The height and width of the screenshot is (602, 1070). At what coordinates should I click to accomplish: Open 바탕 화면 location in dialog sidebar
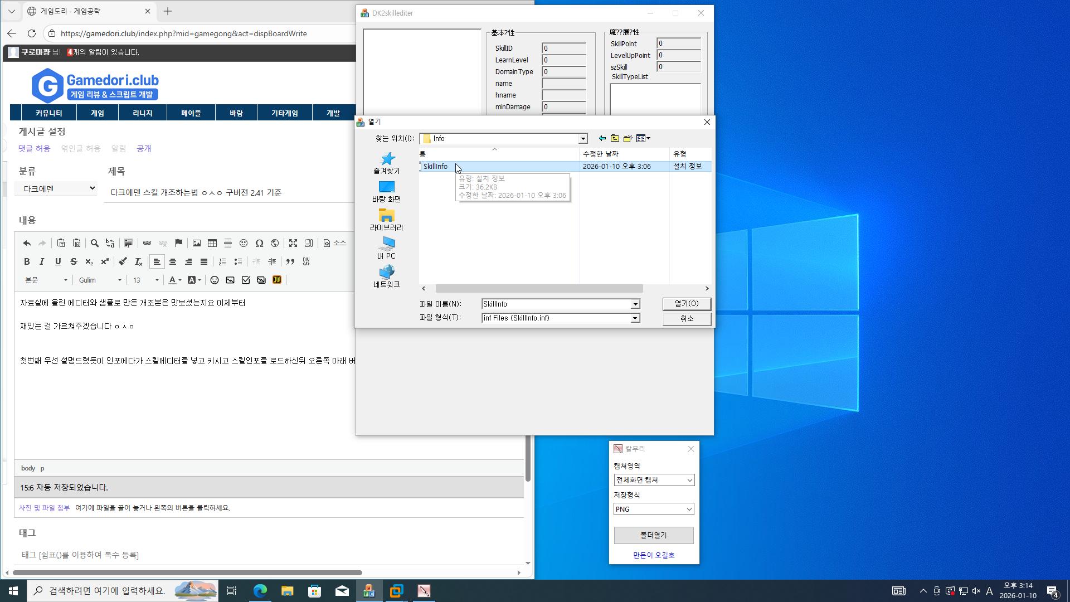point(386,191)
